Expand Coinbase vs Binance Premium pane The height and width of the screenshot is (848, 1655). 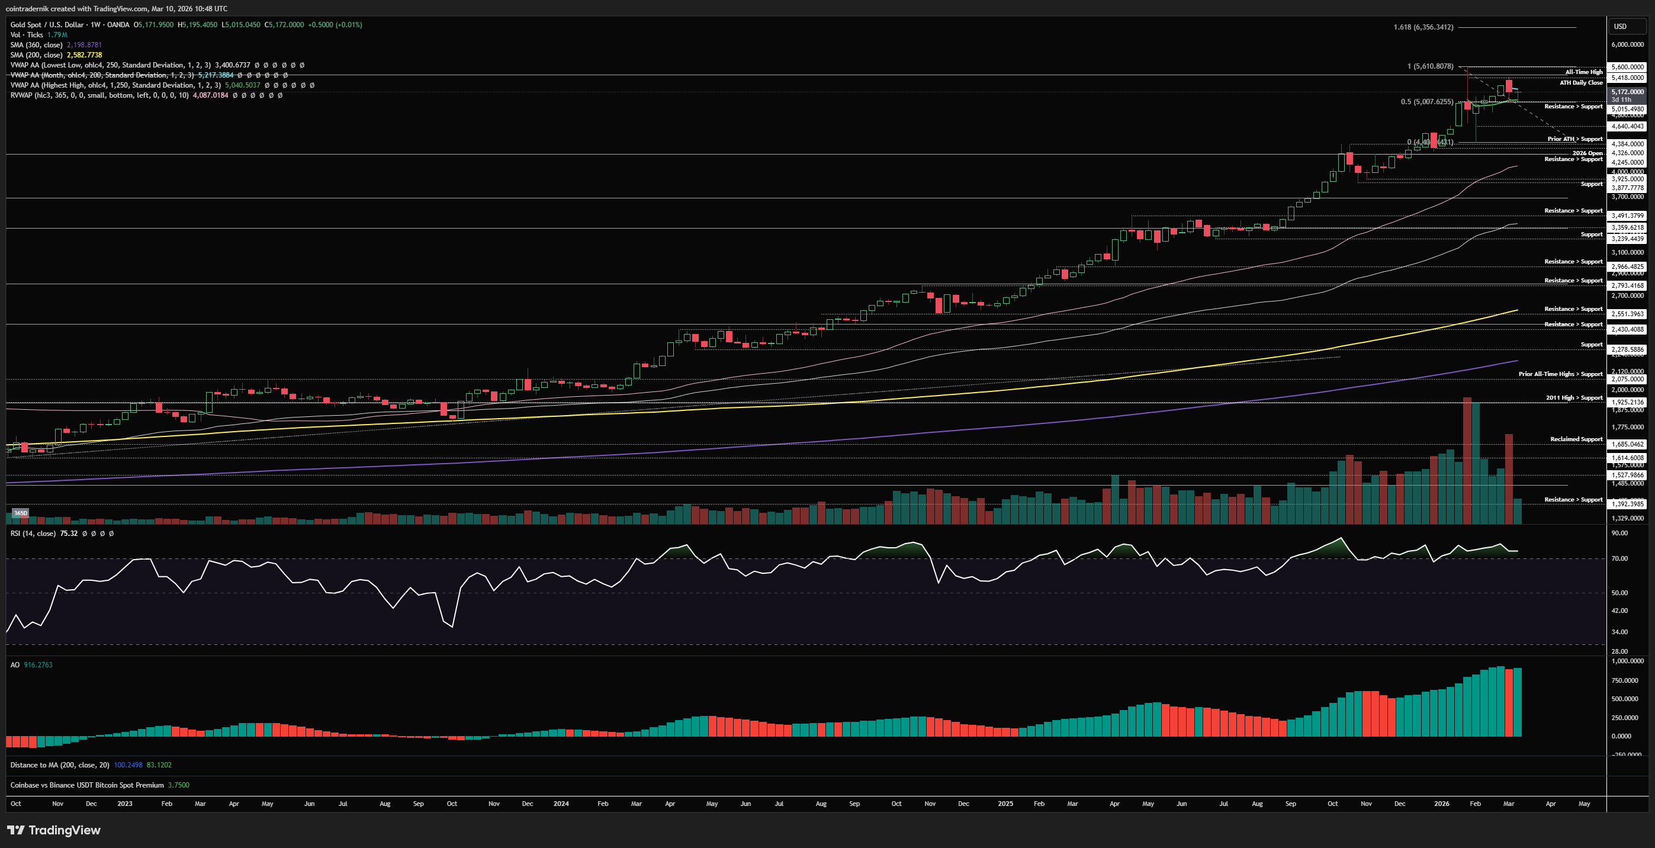86,785
